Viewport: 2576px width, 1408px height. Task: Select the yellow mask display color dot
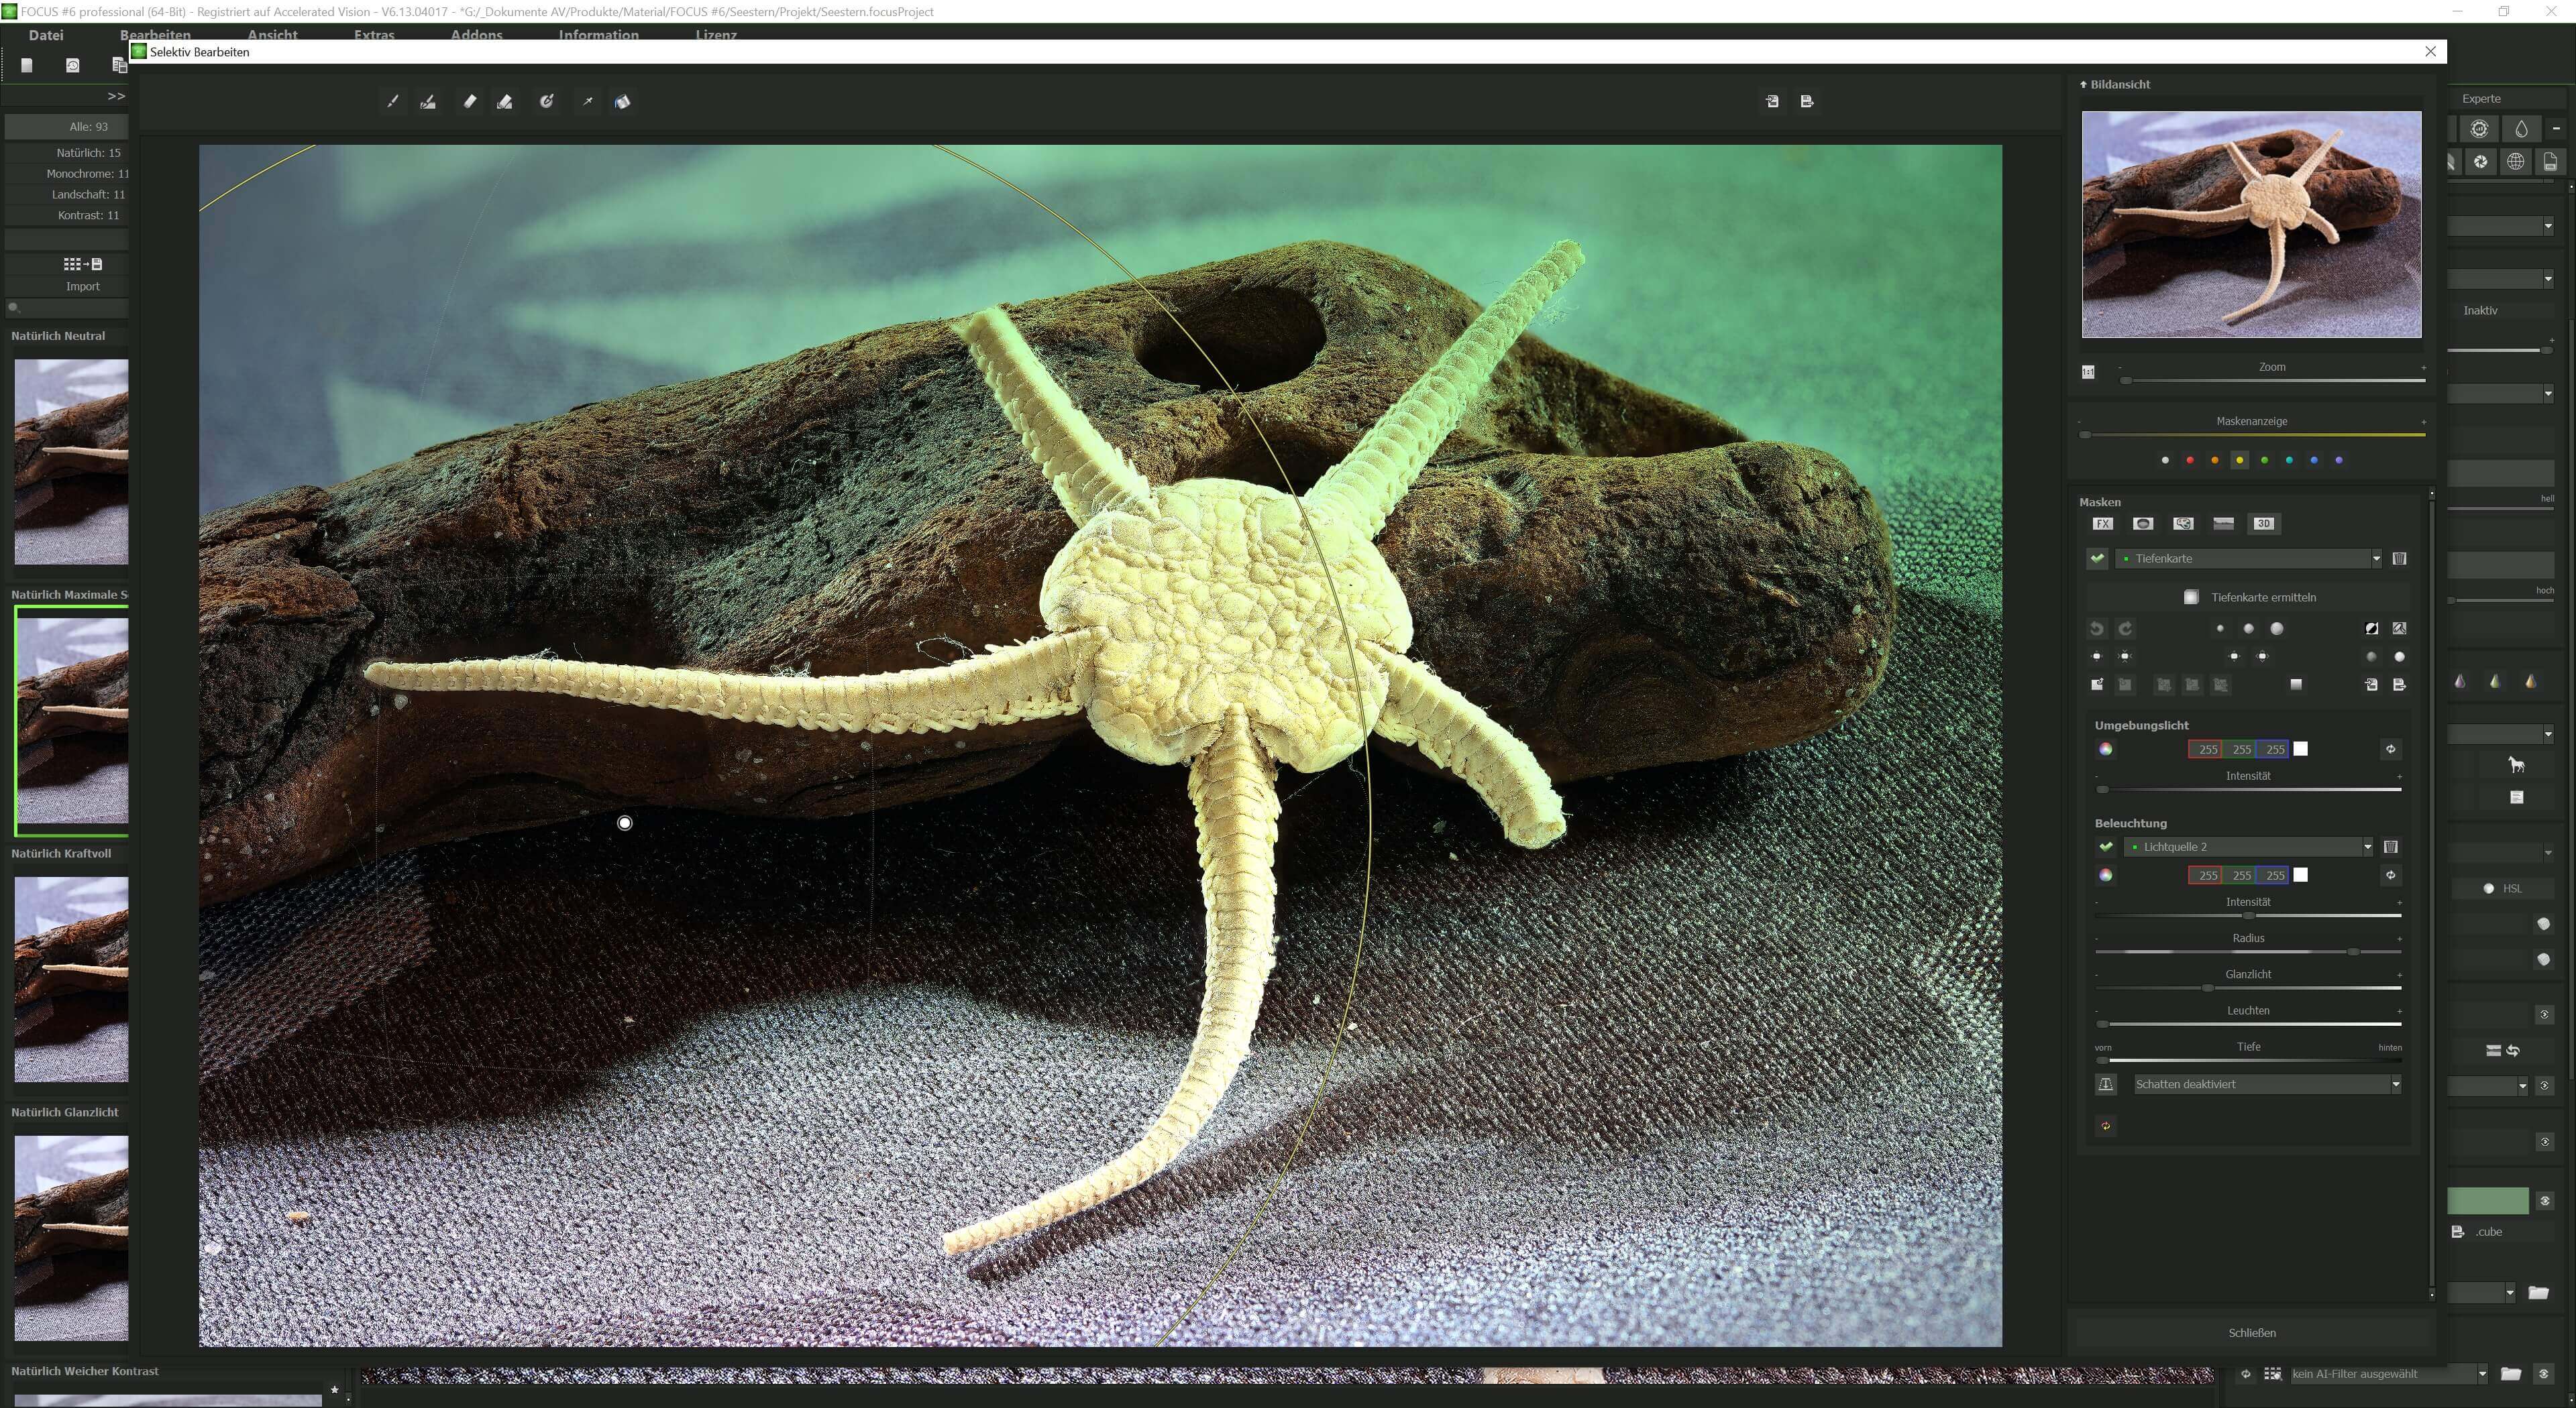coord(2239,460)
